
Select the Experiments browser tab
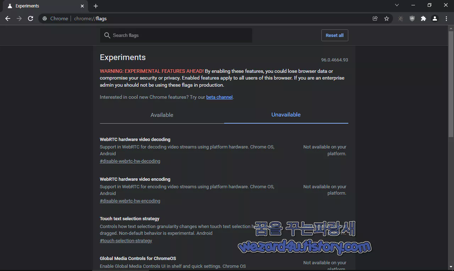coord(45,6)
